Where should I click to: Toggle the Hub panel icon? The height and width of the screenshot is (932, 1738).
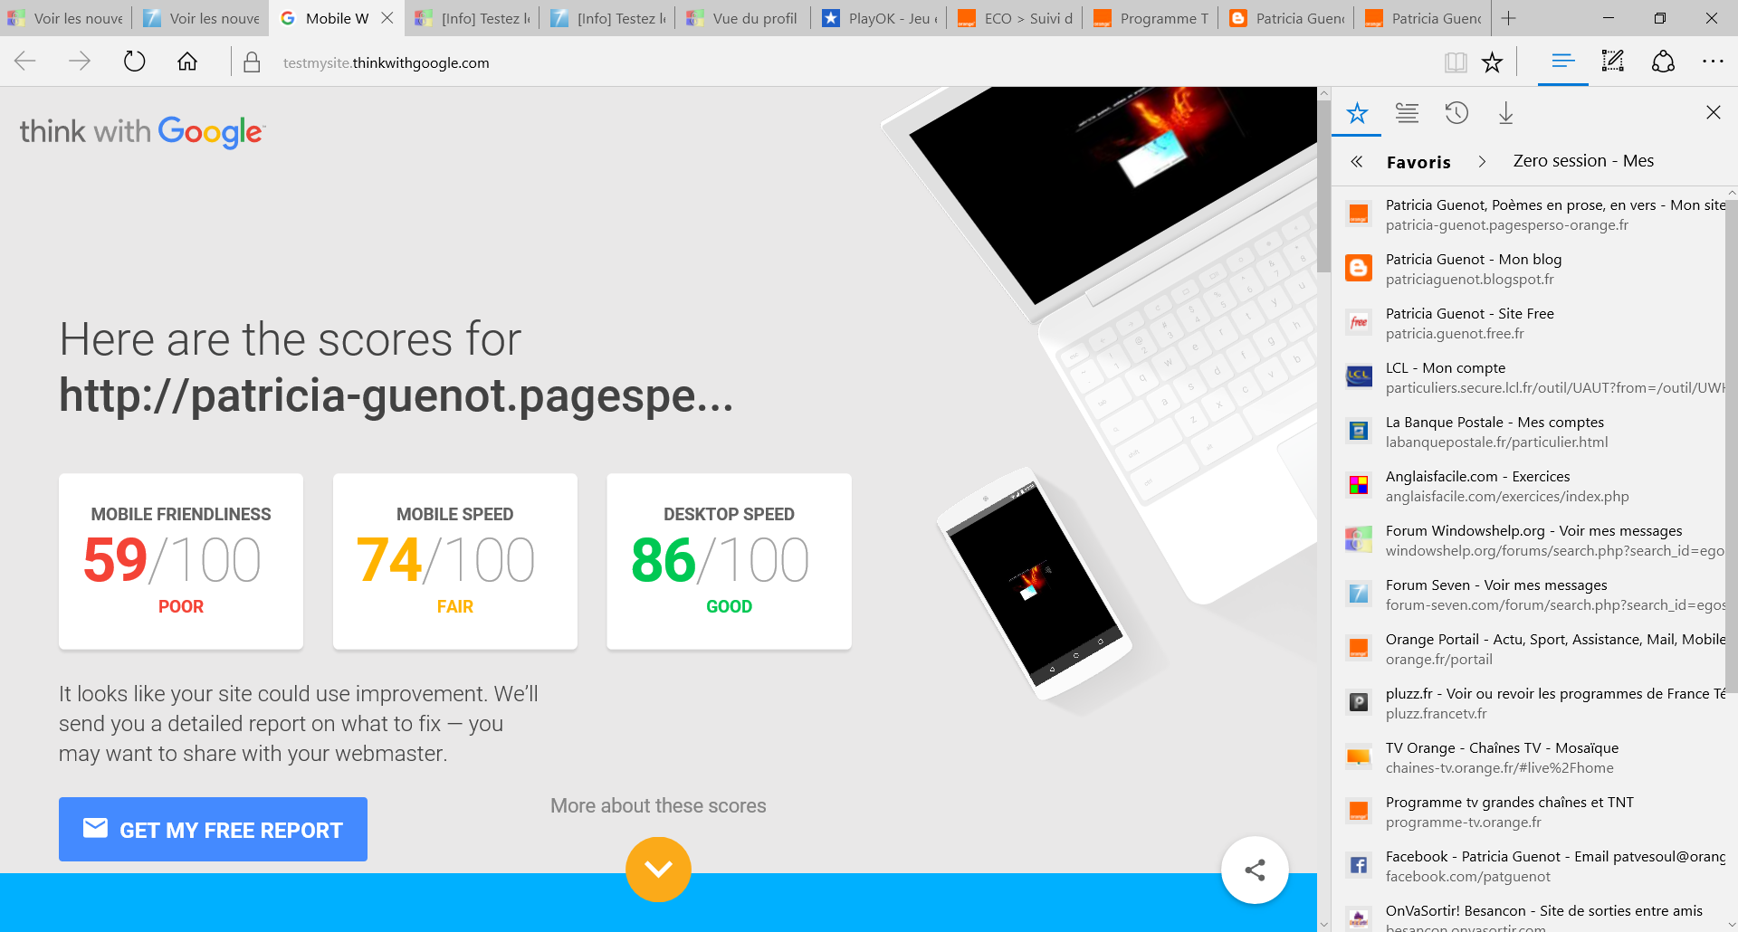point(1562,62)
